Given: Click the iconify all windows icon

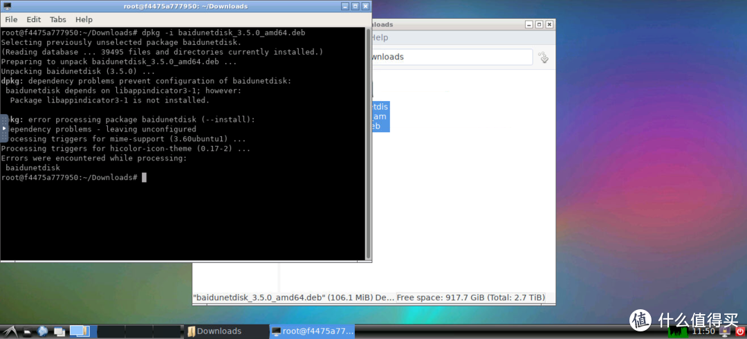Looking at the screenshot, I should [59, 331].
